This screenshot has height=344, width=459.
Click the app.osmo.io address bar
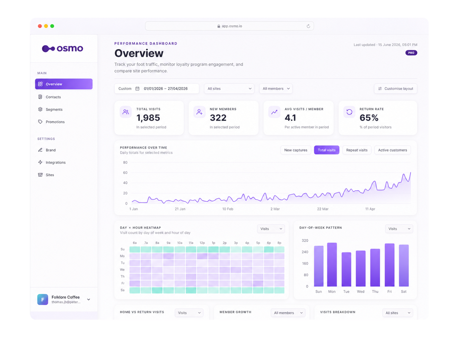point(229,26)
